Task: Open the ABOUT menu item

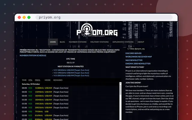Action: (141, 42)
